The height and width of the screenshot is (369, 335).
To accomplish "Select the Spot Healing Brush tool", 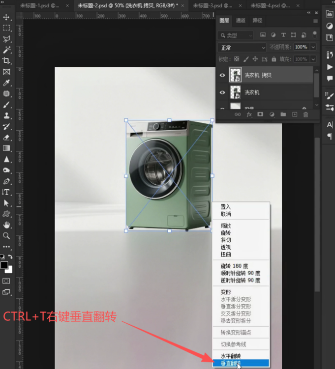I will coord(6,94).
